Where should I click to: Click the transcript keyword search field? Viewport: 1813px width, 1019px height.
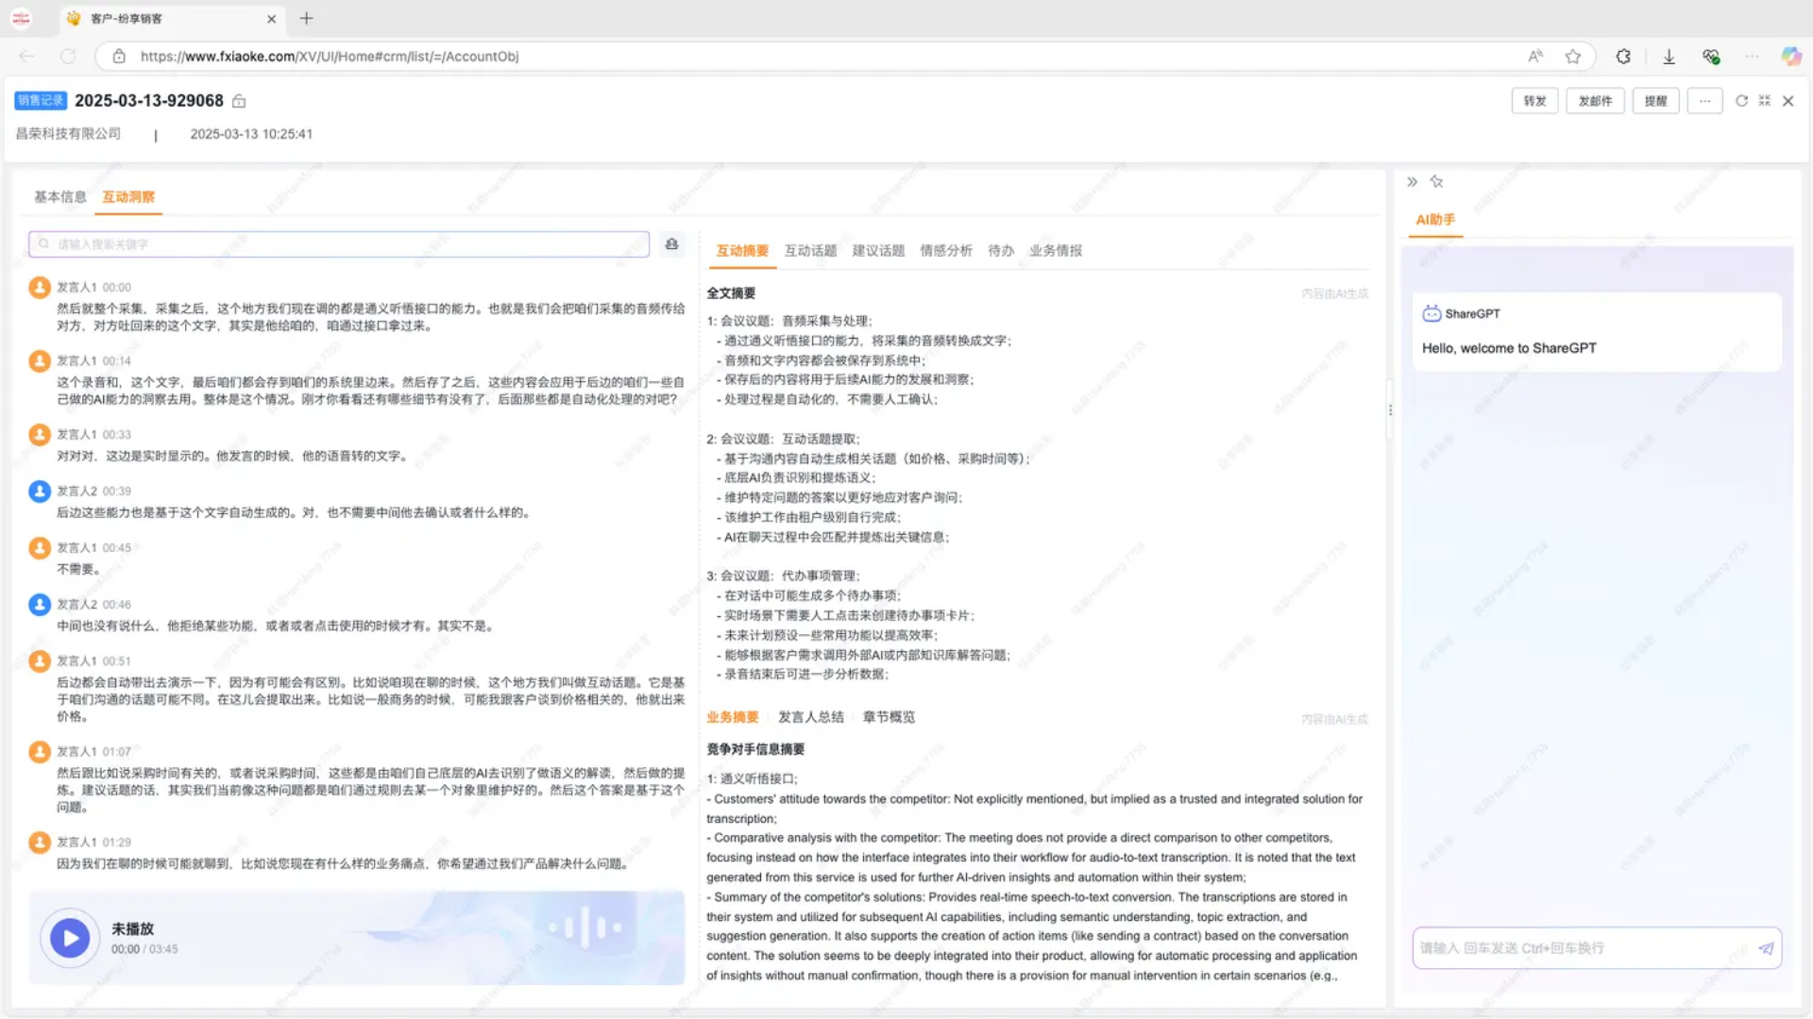(x=340, y=244)
